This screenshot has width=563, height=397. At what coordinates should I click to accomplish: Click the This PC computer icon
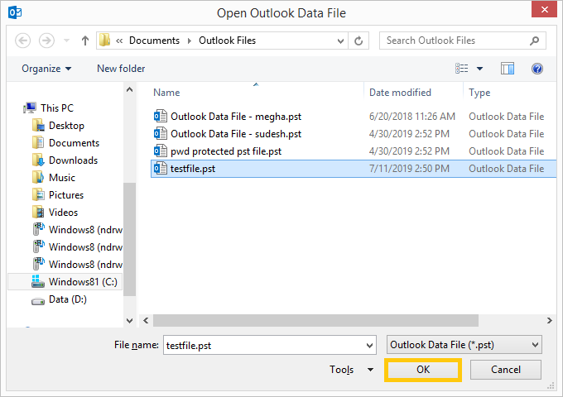click(x=30, y=108)
